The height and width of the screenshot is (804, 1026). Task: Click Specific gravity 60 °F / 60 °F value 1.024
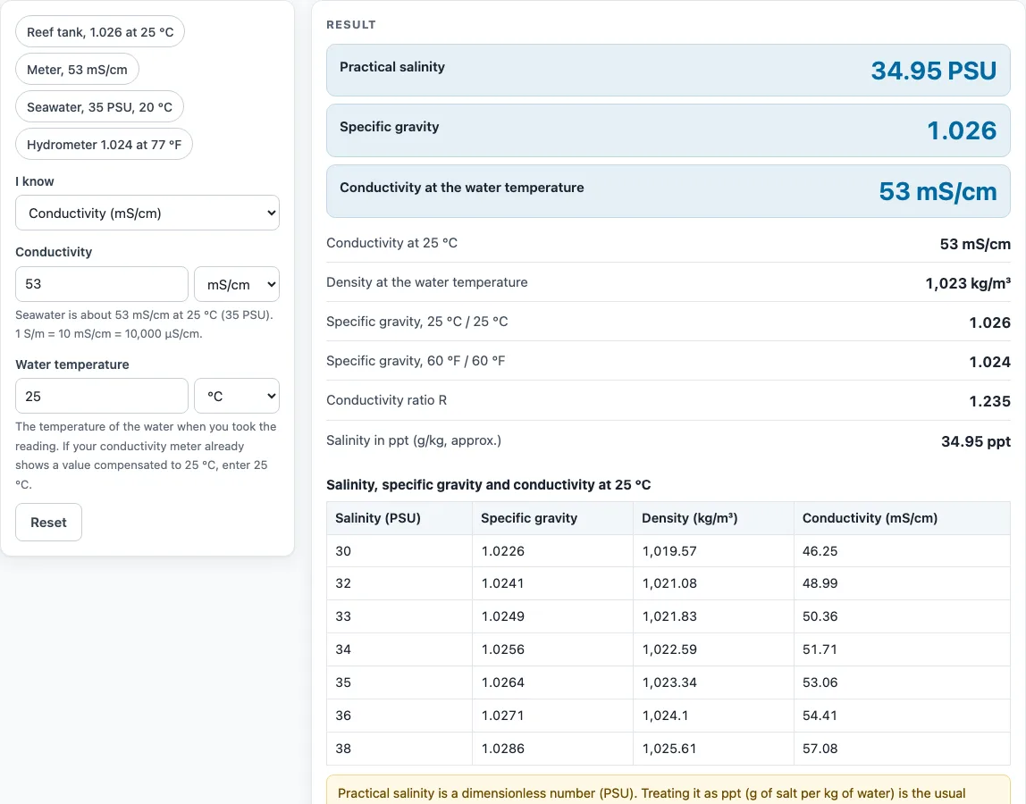click(x=989, y=362)
